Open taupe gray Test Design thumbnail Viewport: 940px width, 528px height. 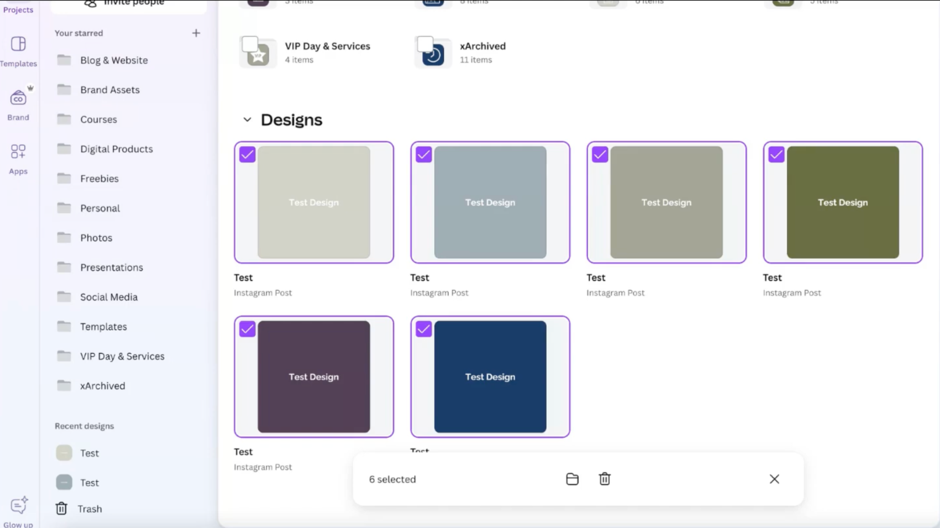click(666, 202)
